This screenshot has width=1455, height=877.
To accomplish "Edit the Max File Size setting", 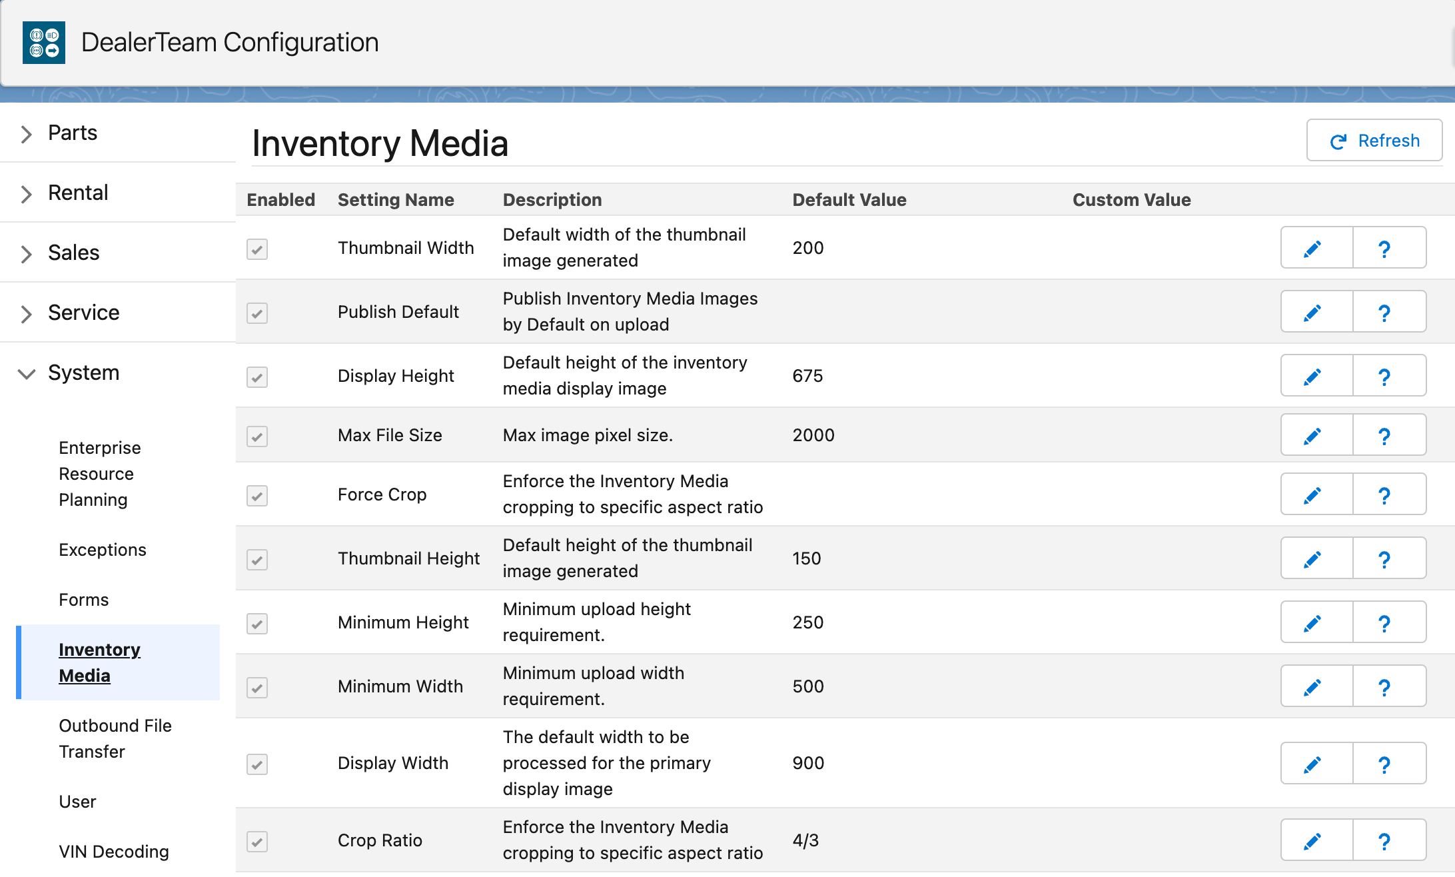I will tap(1316, 435).
